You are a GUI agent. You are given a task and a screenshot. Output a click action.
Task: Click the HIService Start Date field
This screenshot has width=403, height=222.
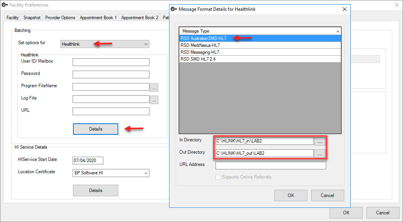(88, 161)
